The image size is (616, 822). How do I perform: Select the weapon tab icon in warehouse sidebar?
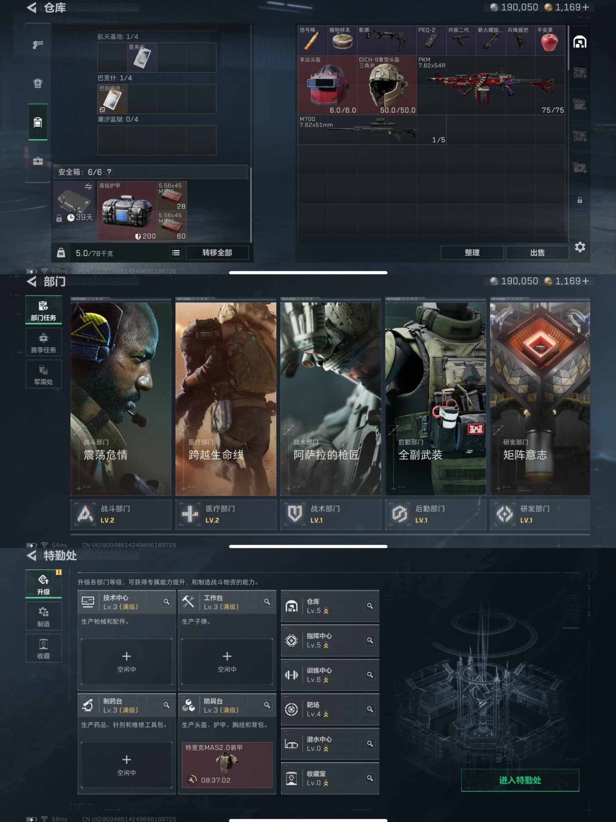point(38,45)
